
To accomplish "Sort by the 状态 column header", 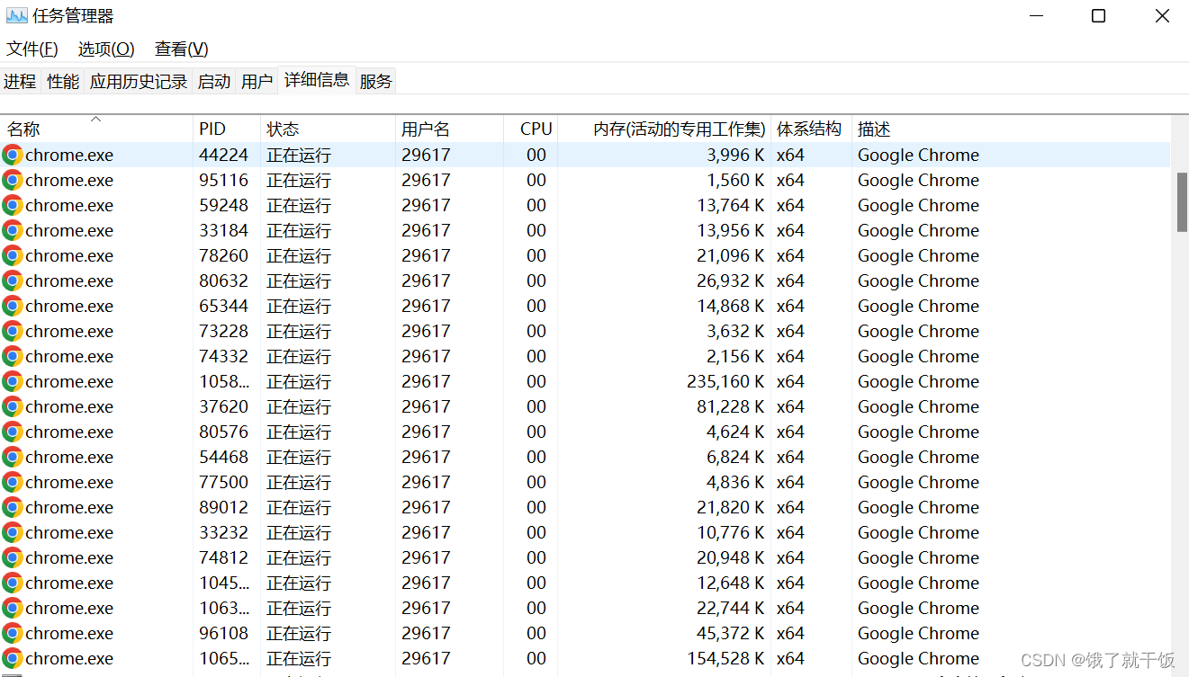I will click(328, 129).
